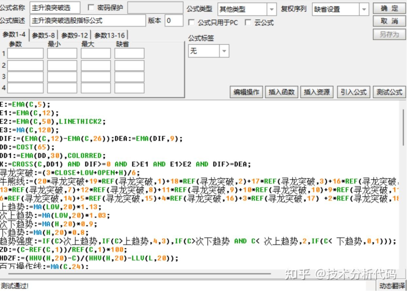
Task: Enable 公式只用于PC checkbox
Action: (x=192, y=23)
